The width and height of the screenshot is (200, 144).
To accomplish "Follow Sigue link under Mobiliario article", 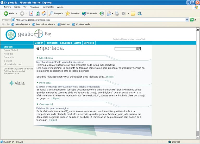I will click(x=110, y=77).
